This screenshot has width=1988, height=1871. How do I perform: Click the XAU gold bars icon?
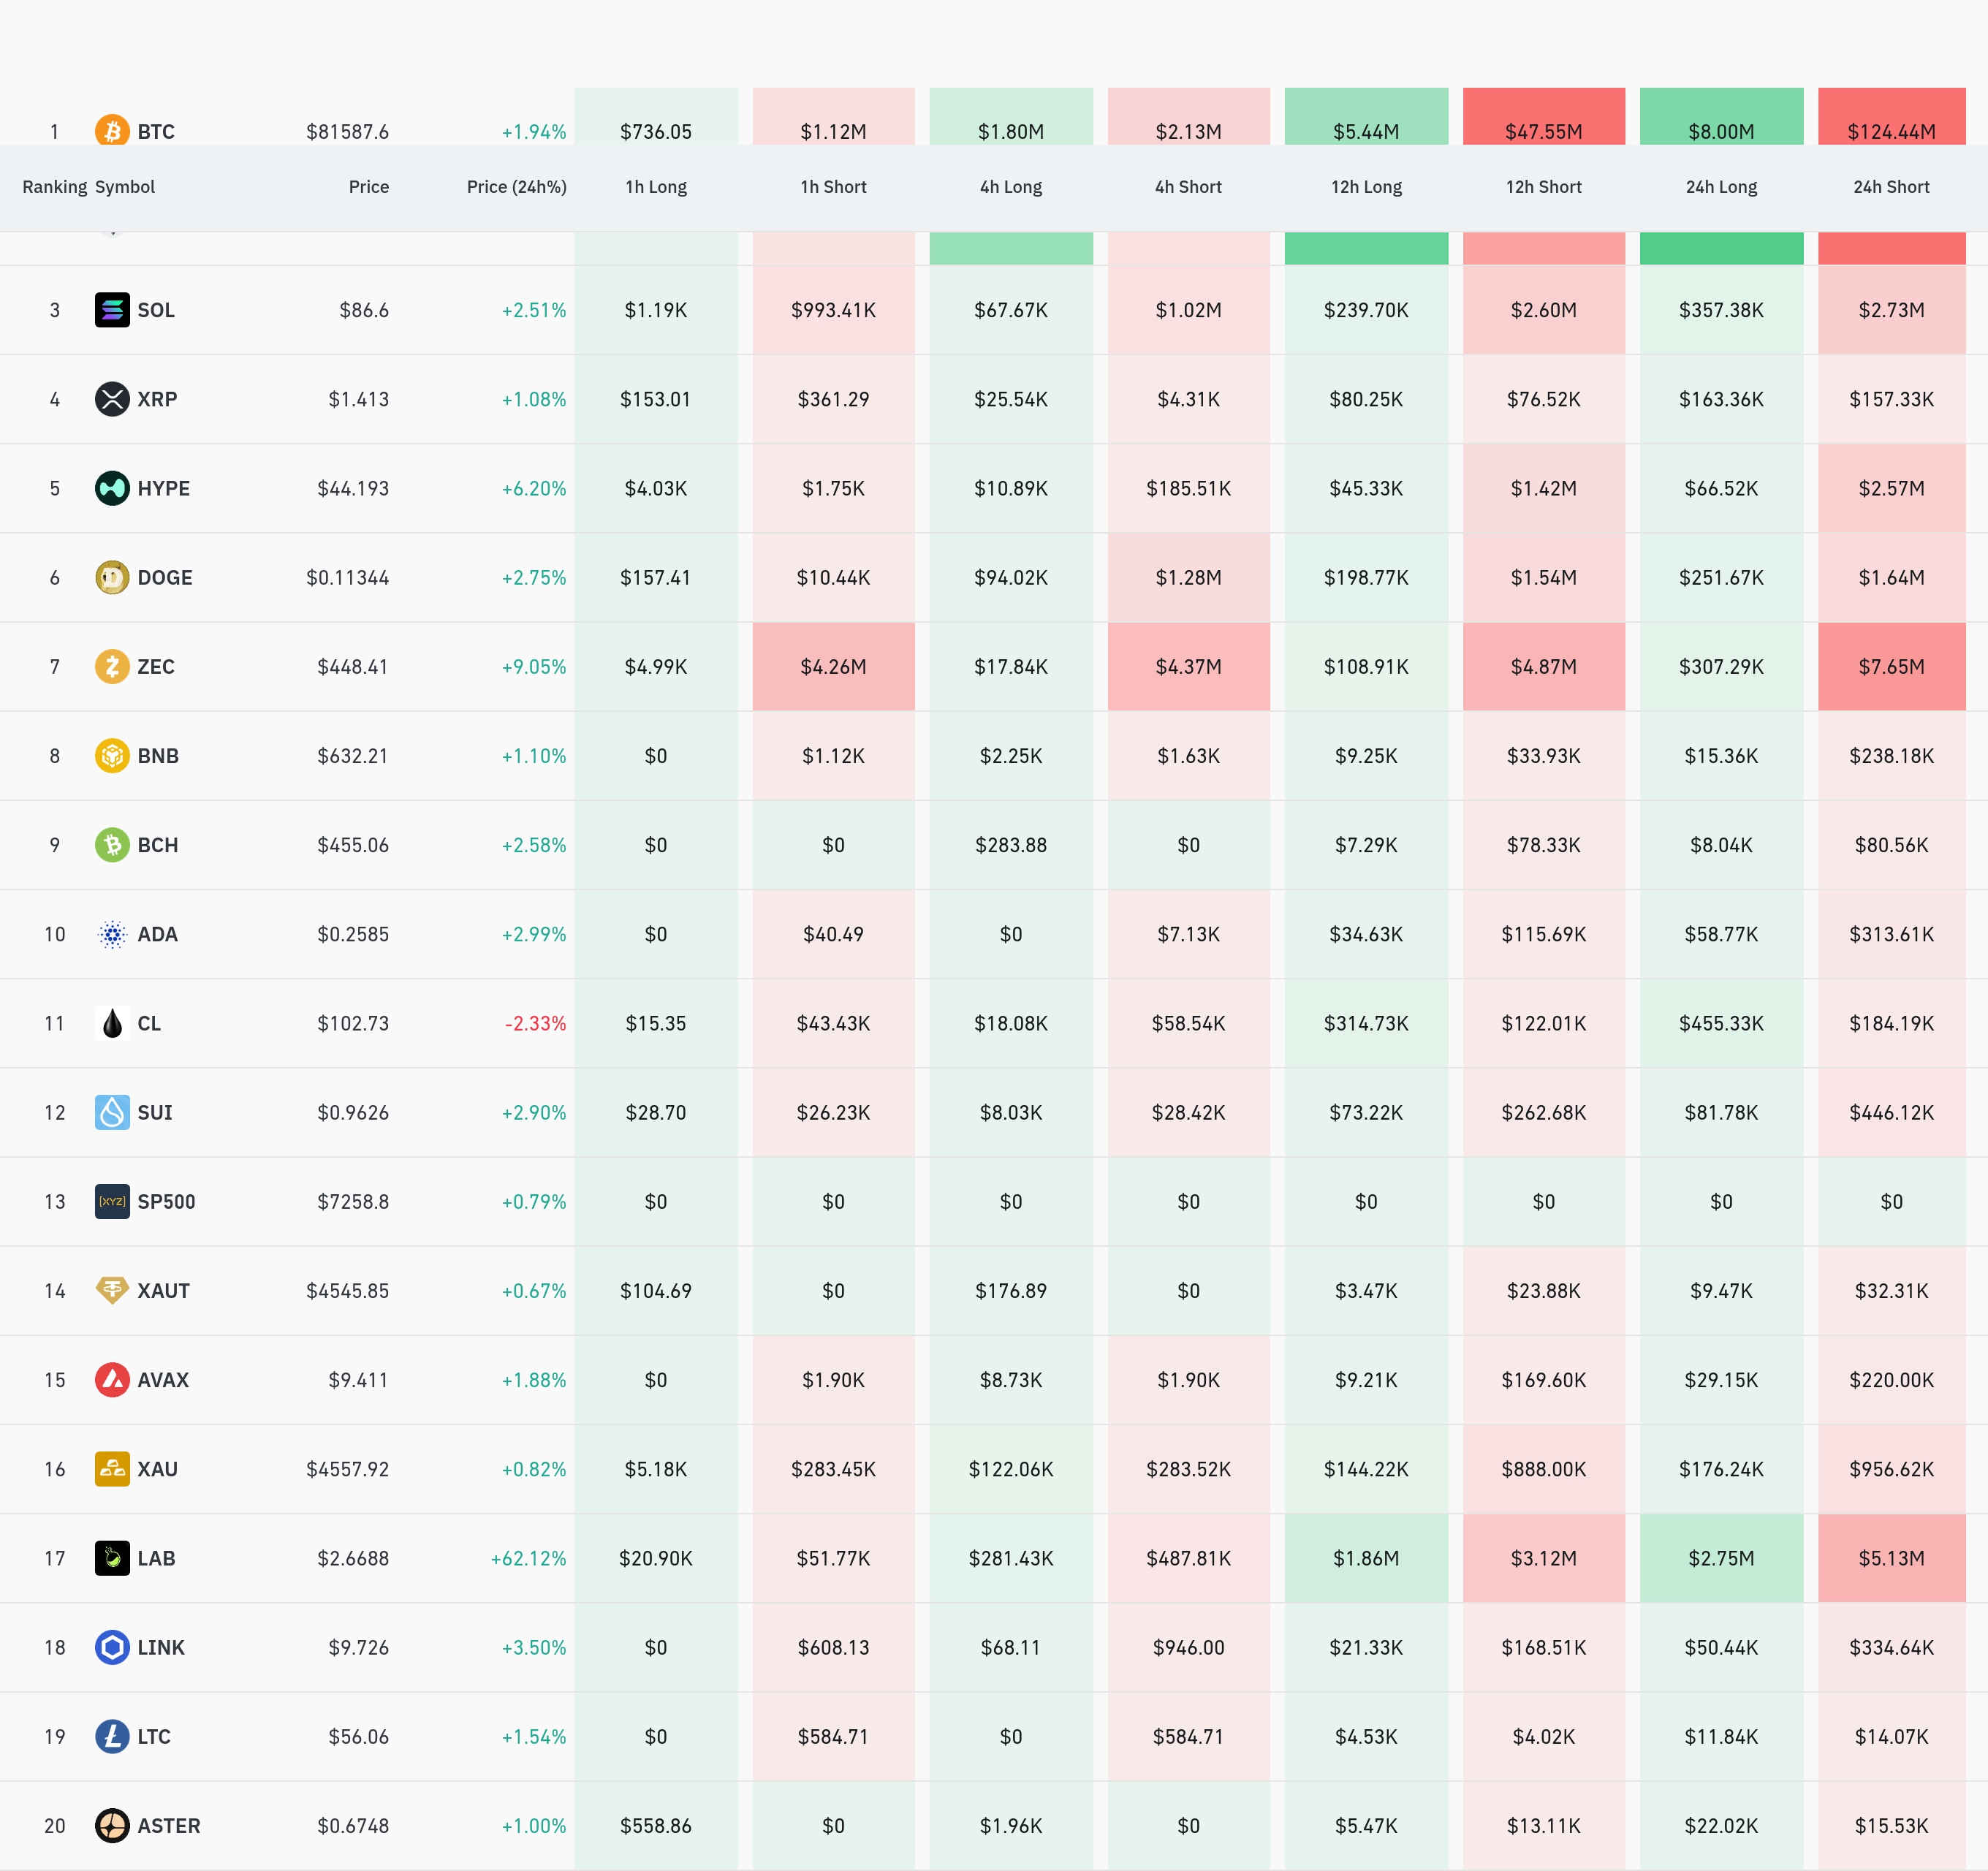[x=112, y=1469]
